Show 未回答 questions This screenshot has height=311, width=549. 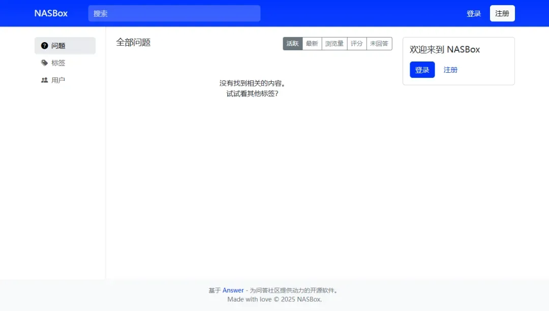click(379, 44)
